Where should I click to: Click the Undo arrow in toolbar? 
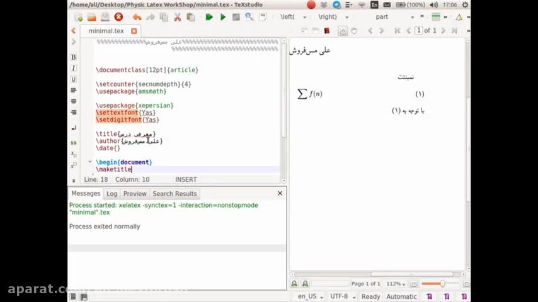point(137,17)
